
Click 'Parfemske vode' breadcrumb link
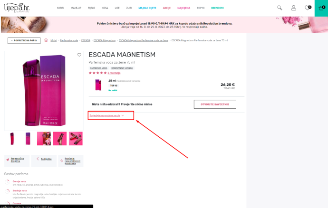(x=69, y=40)
